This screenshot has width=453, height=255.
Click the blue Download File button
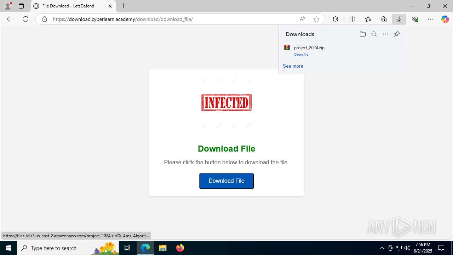click(226, 181)
